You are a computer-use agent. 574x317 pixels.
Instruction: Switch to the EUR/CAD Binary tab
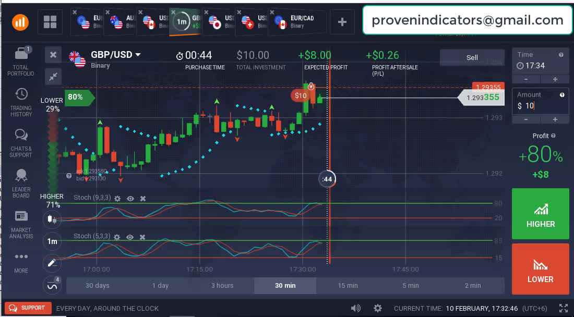coord(297,22)
